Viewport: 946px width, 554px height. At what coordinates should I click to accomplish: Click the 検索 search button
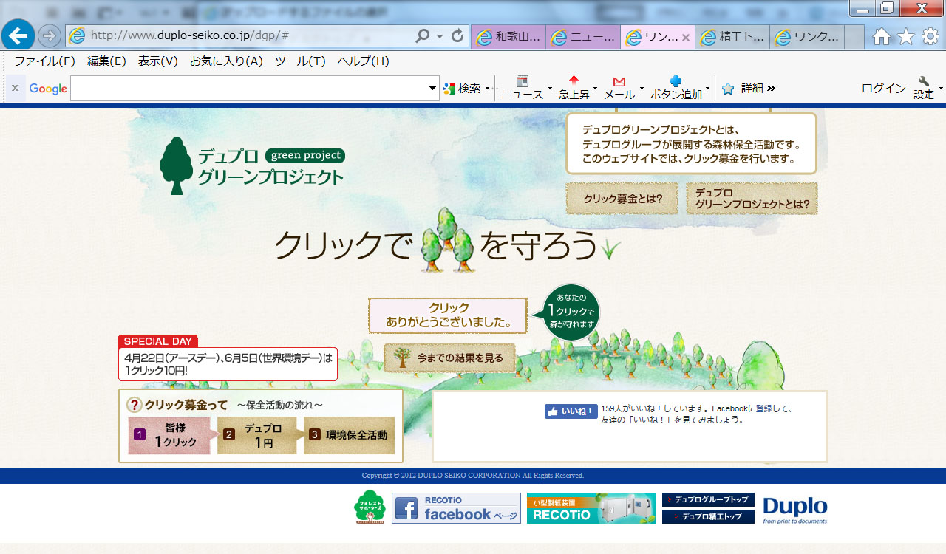coord(462,89)
